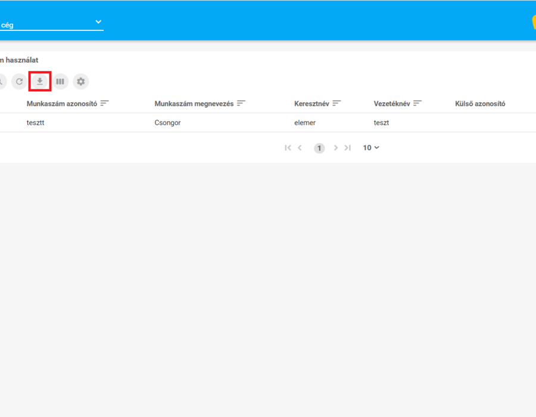Sort by Munkaszám megnevezés column icon
The width and height of the screenshot is (536, 417).
coord(241,103)
